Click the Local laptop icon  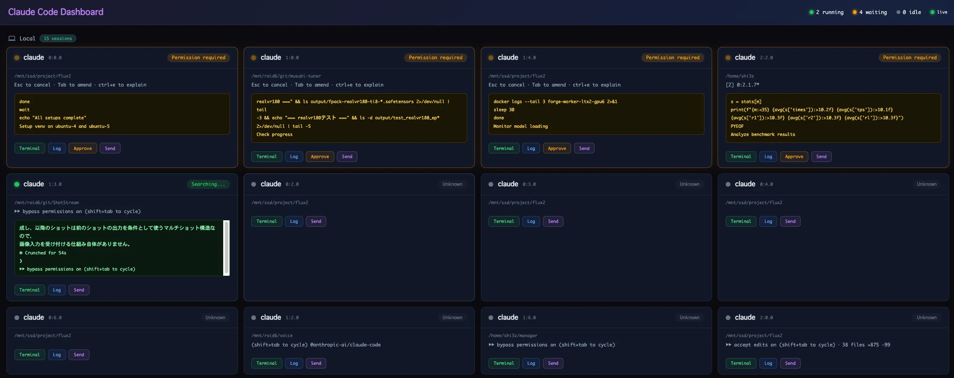click(12, 38)
